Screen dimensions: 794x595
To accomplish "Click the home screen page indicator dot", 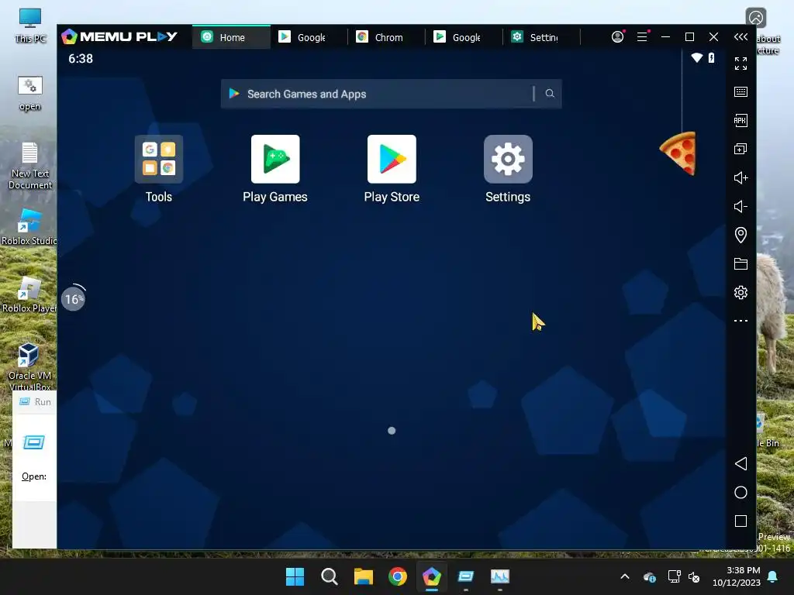I will [x=392, y=431].
